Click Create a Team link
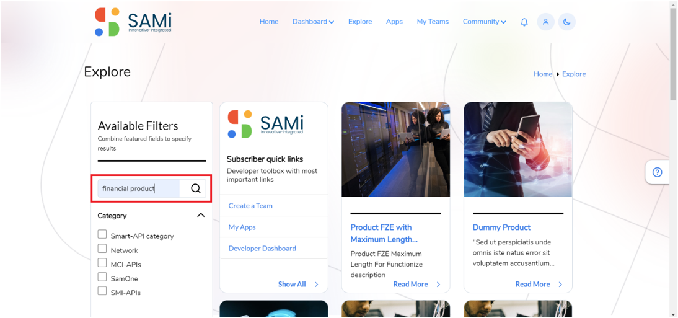The height and width of the screenshot is (318, 678). coord(250,206)
